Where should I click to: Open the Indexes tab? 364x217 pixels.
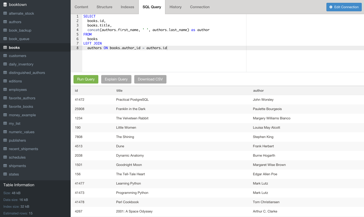127,7
